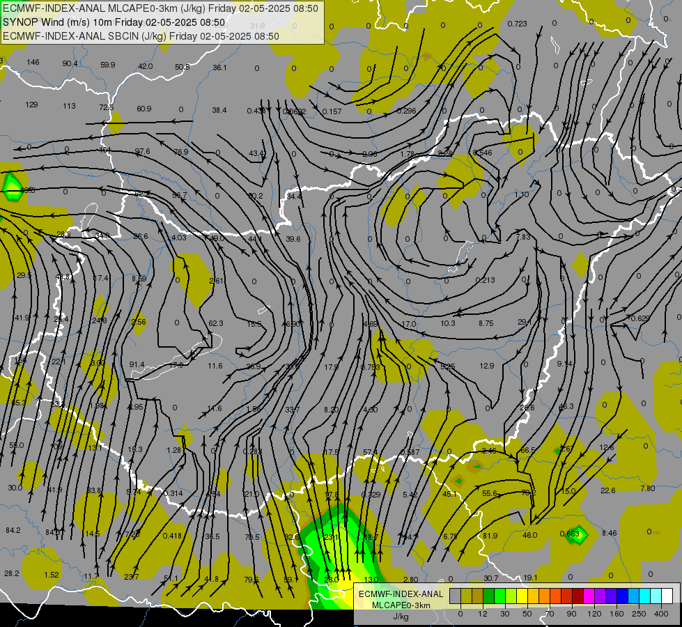Screen dimensions: 682x627
Task: Click the map value 46.0
Action: (529, 535)
